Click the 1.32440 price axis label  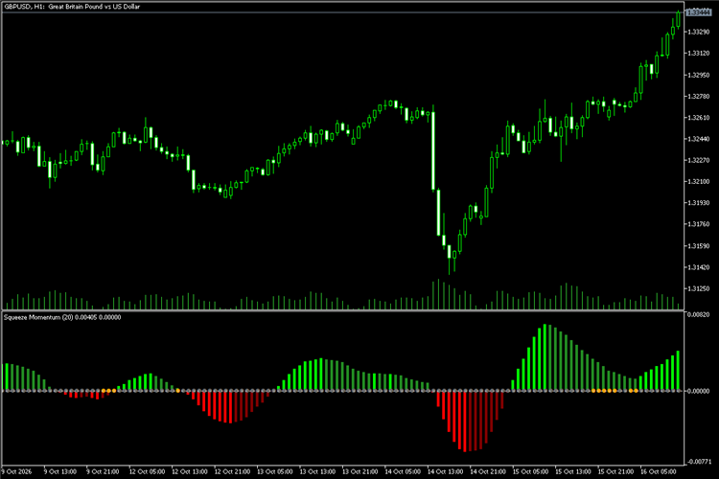tap(698, 139)
